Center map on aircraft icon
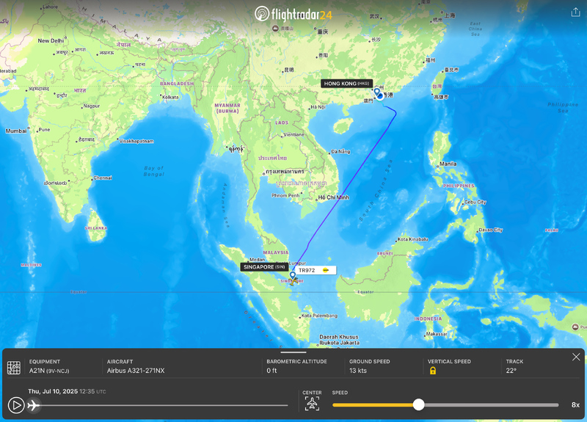 pos(313,404)
